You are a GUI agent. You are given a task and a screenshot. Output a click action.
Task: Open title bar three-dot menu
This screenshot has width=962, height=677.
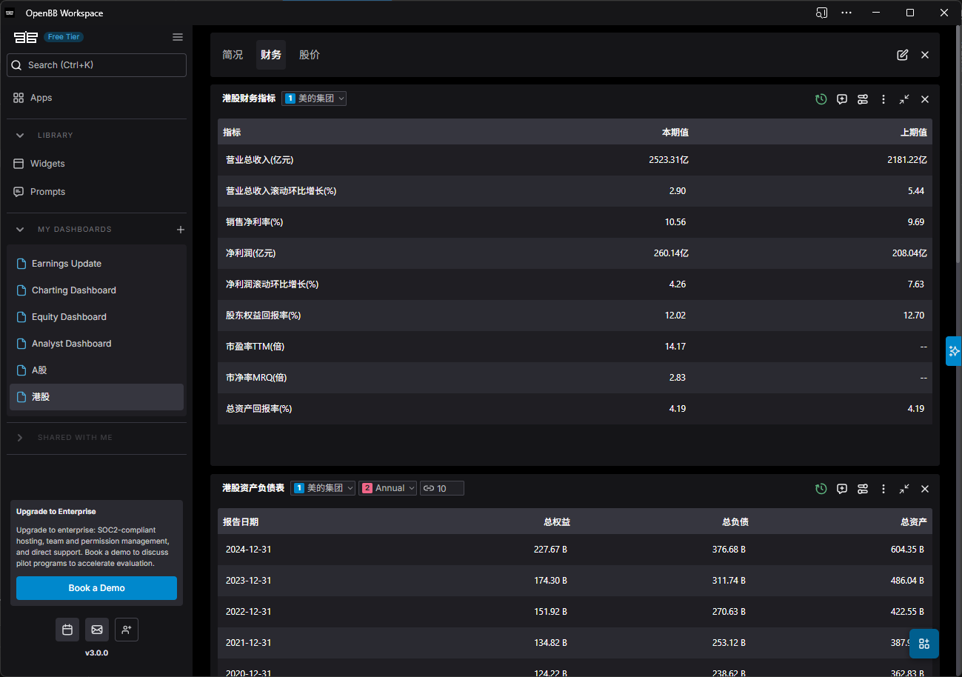pyautogui.click(x=846, y=13)
